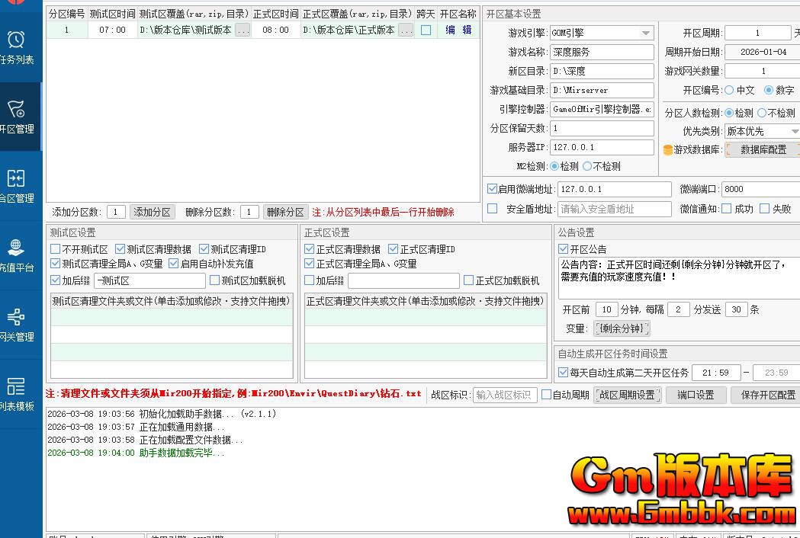Screen dimensions: 800x538
Task: Open the 网关管理 panel
Action: (x=20, y=320)
